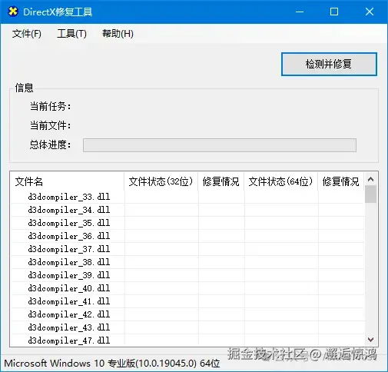Viewport: 388px width, 372px height.
Task: Click the list scroll up arrow
Action: pos(370,179)
